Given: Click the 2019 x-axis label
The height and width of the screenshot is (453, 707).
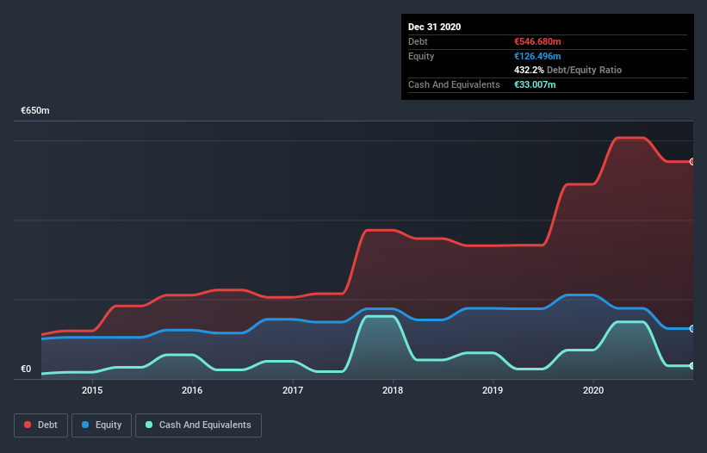Looking at the screenshot, I should pos(493,390).
